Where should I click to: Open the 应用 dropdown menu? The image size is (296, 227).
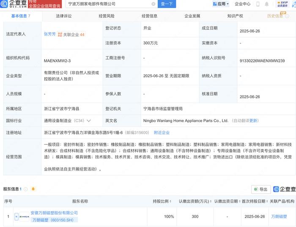click(x=221, y=4)
